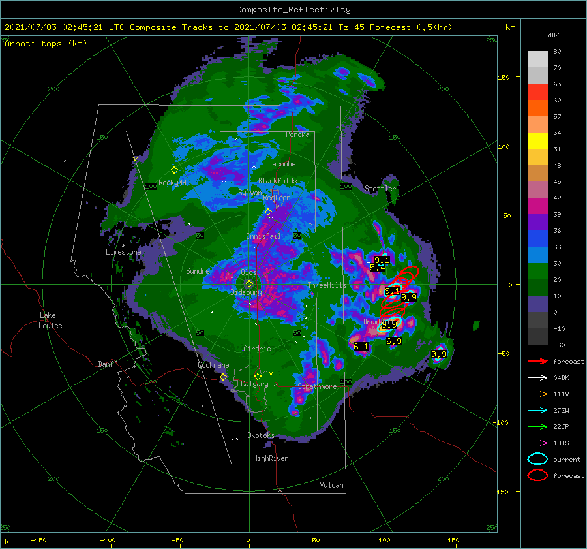The height and width of the screenshot is (549, 587).
Task: Click the Calgary map label
Action: coord(254,384)
